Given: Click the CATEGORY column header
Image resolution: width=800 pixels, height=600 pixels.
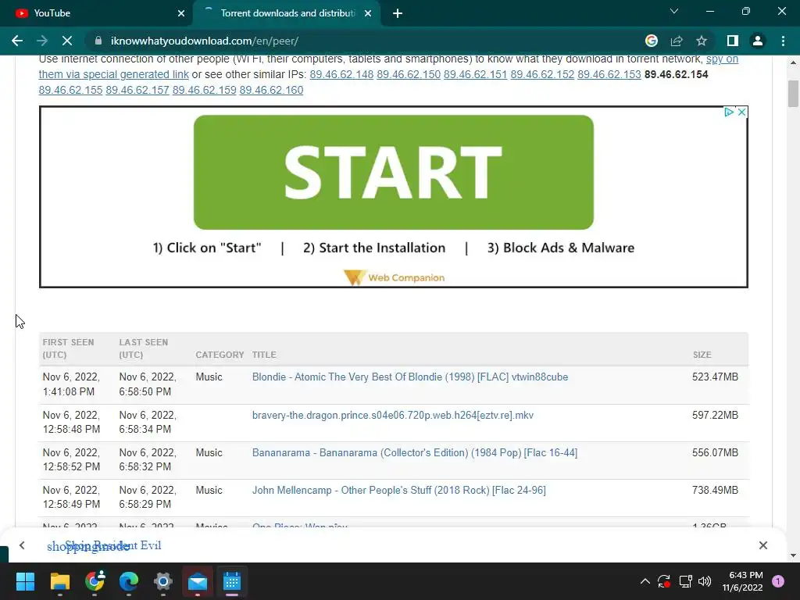Looking at the screenshot, I should point(220,355).
